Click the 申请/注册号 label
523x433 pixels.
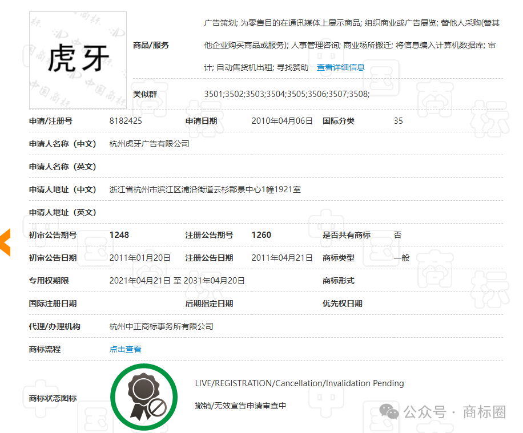coord(51,121)
